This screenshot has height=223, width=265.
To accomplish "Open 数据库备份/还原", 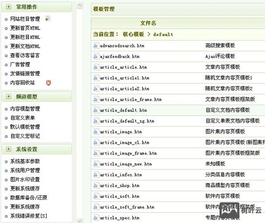I will (x=28, y=198).
